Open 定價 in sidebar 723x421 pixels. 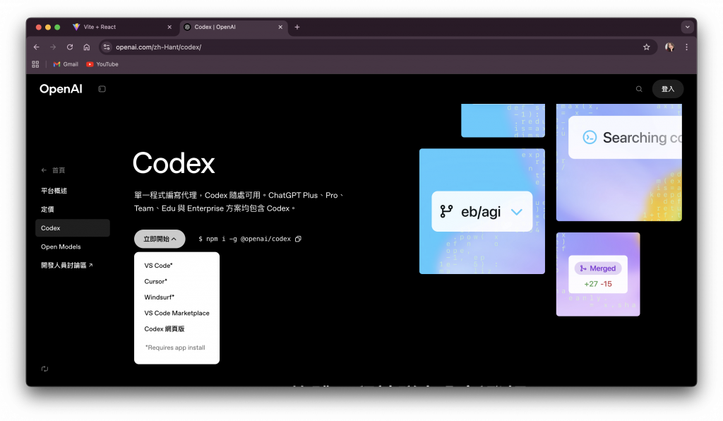pos(47,209)
